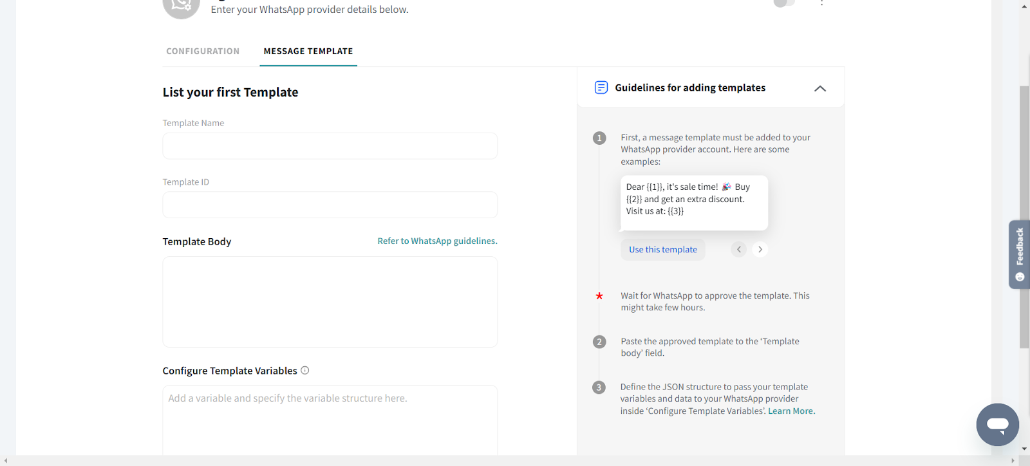The image size is (1030, 466).
Task: Click the Configure Template Variables text area
Action: click(330, 418)
